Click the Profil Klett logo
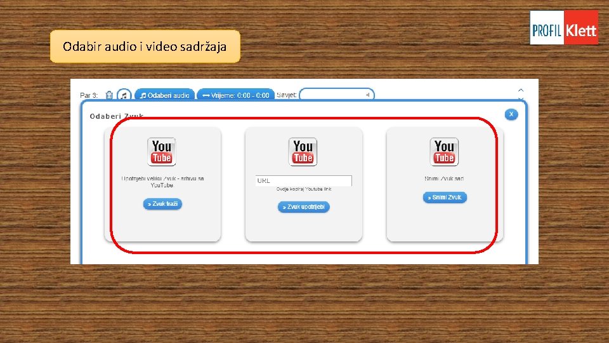The height and width of the screenshot is (343, 609). 564,27
